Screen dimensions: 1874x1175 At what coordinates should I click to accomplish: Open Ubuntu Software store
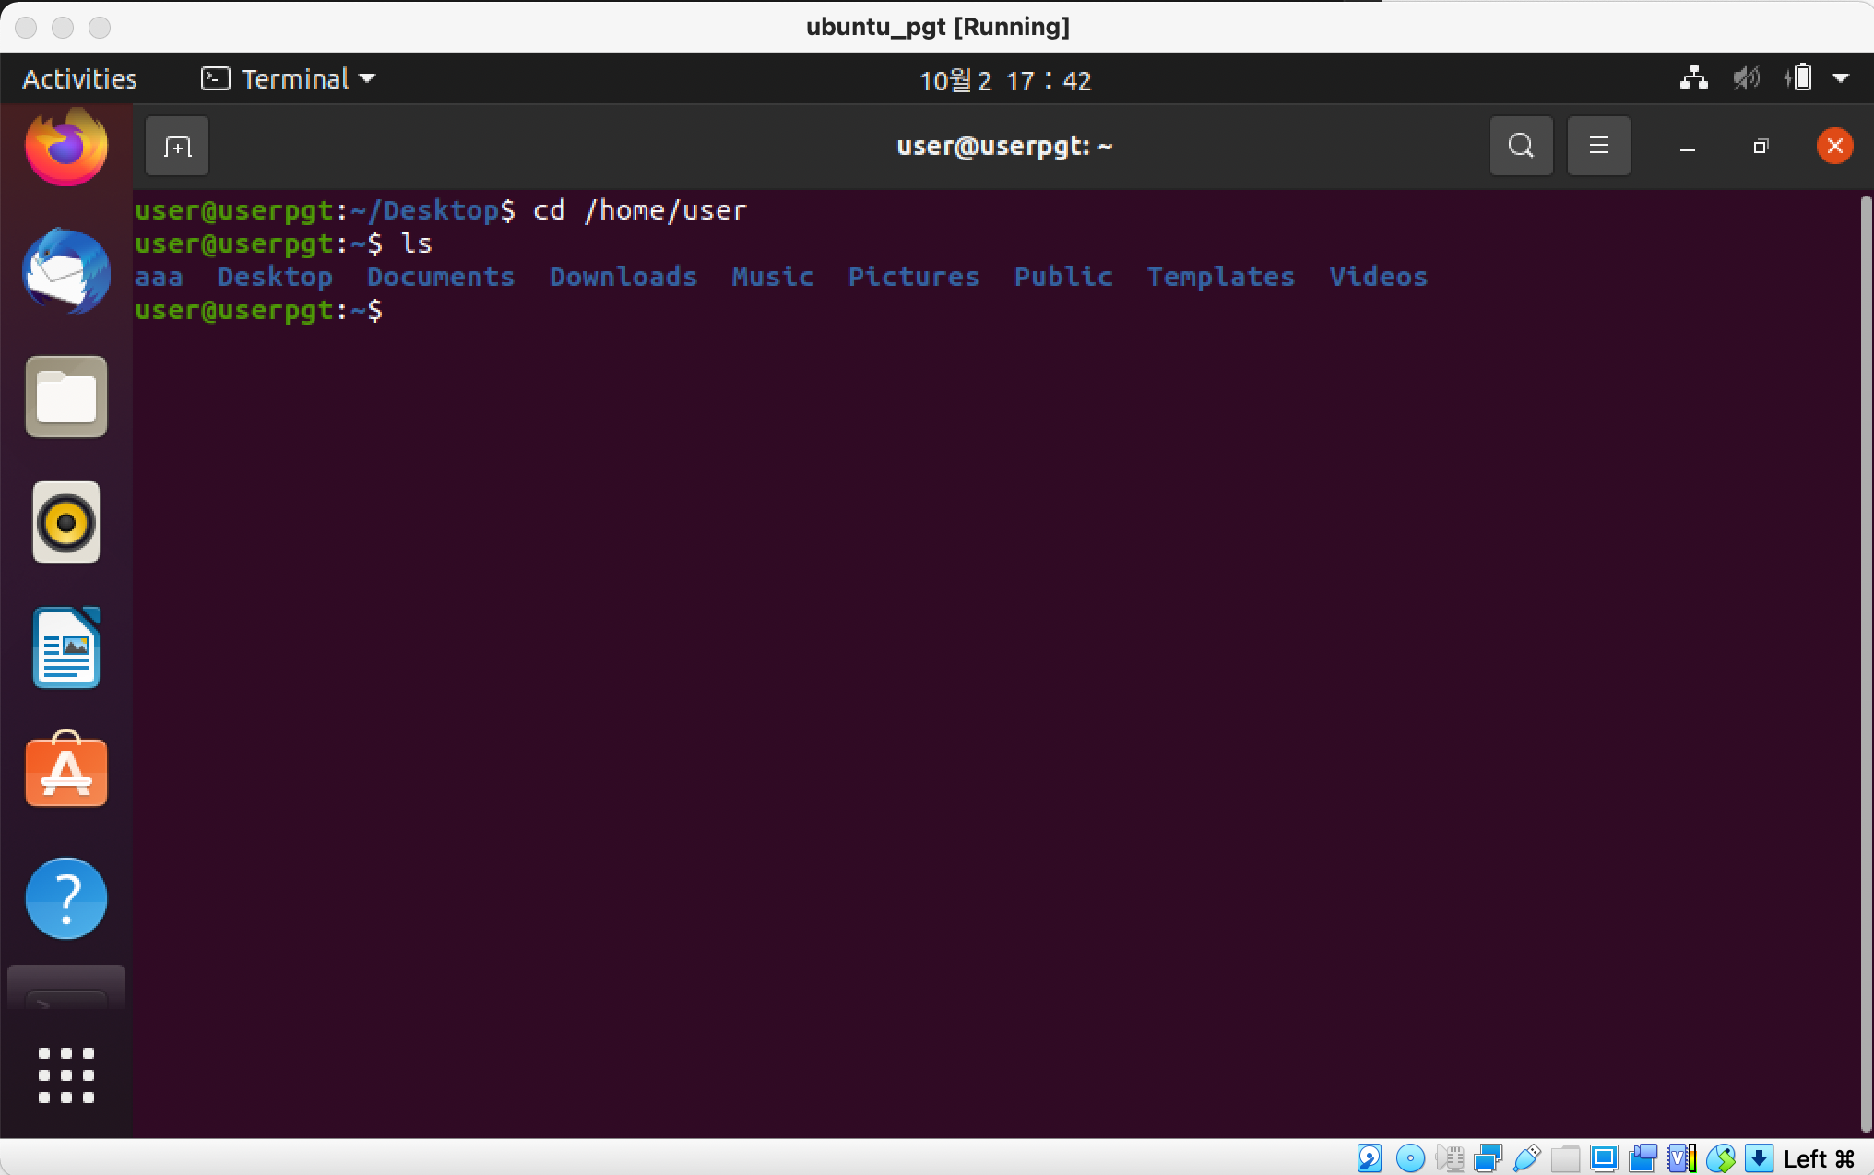[66, 771]
